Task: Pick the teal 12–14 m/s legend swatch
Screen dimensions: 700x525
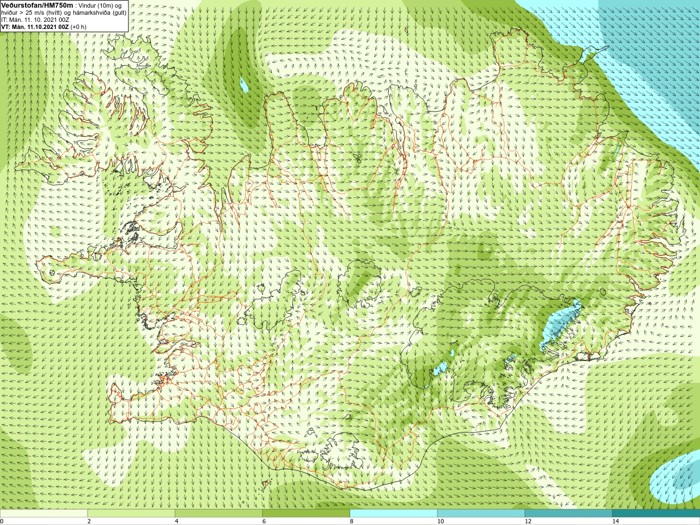Action: click(x=569, y=514)
